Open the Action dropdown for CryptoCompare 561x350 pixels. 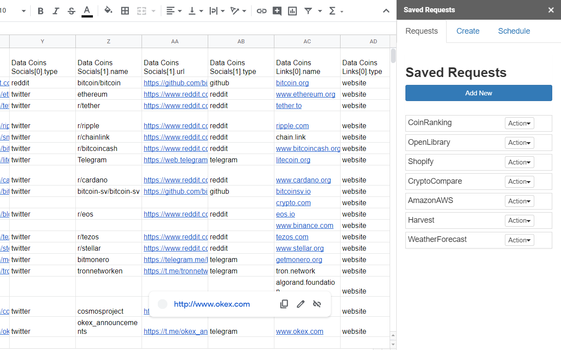point(519,182)
